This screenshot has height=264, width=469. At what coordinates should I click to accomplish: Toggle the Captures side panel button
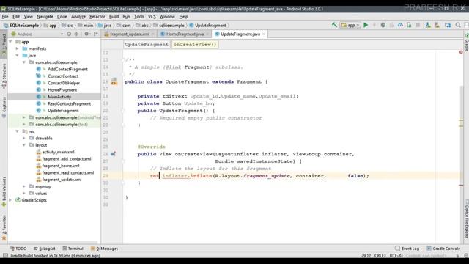pos(4,107)
